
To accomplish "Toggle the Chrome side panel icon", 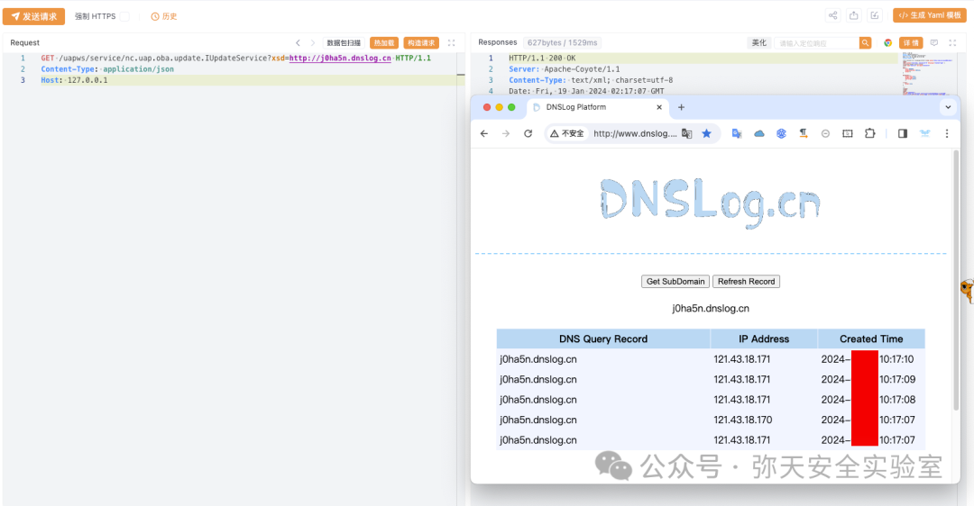I will click(x=903, y=133).
